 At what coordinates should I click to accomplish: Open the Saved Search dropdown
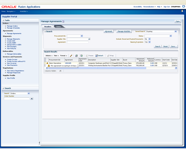176,31
